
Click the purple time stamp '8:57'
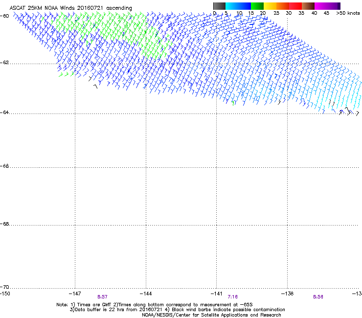click(x=102, y=297)
